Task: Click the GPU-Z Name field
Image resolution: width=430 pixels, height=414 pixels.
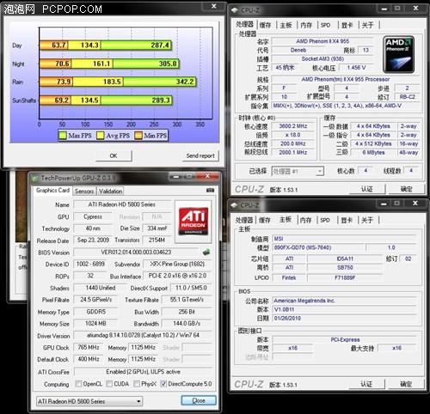Action: [x=122, y=204]
